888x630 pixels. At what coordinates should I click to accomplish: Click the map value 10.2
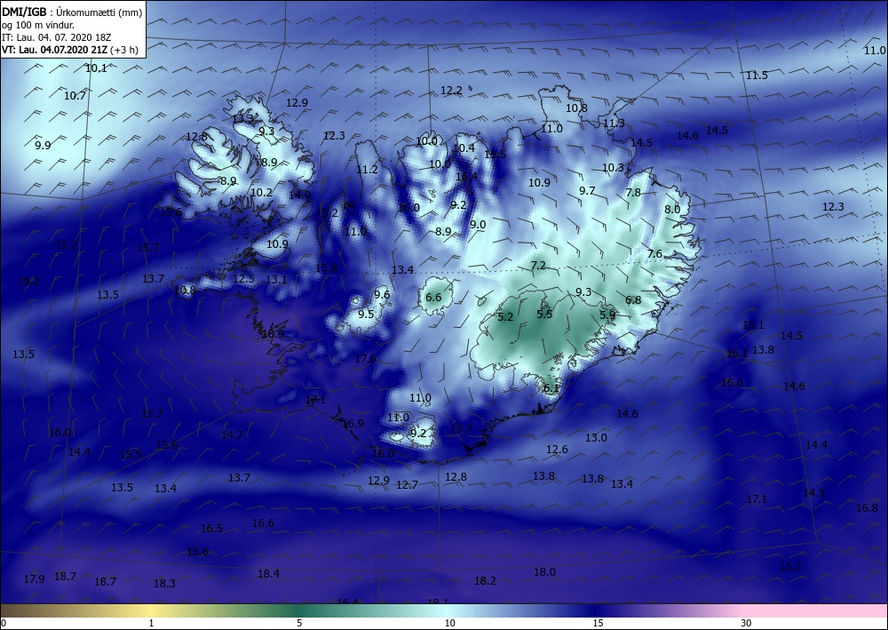[261, 193]
